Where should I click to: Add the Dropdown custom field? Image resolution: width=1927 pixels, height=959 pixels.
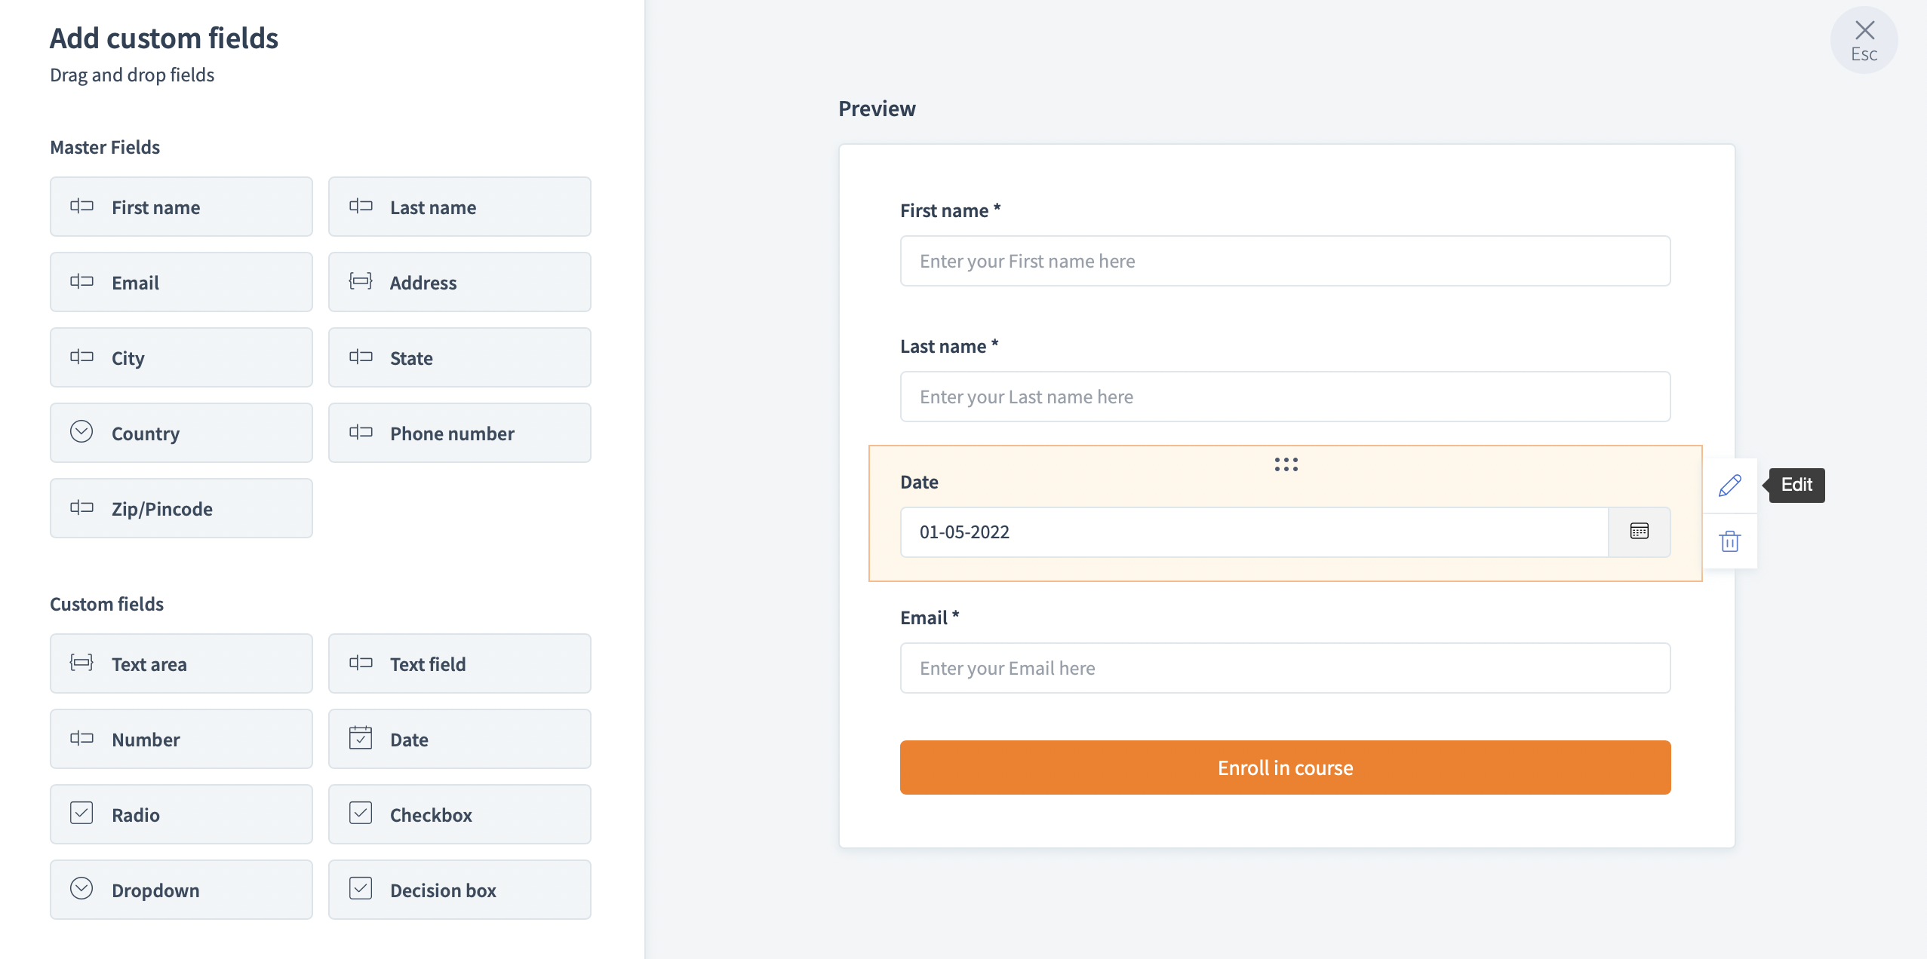tap(181, 890)
